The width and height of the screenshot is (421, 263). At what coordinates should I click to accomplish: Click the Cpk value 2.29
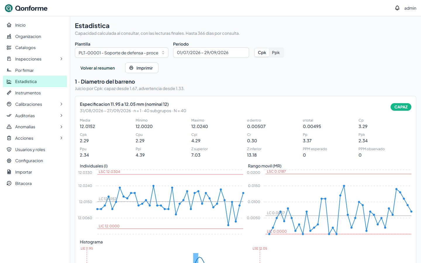coord(84,141)
